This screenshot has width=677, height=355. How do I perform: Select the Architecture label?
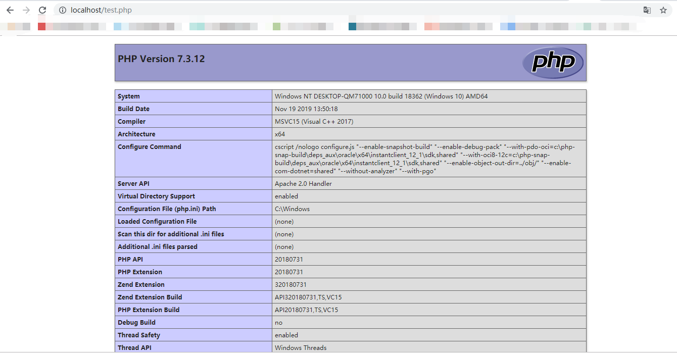[136, 134]
